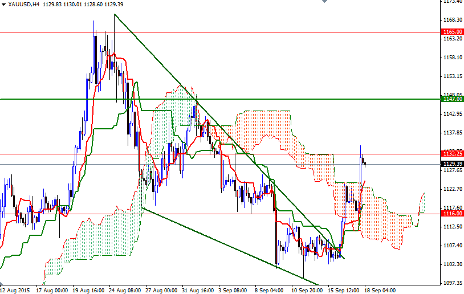Click the 12 Aug 2015 date label
Image resolution: width=464 pixels, height=294 pixels.
[17, 289]
